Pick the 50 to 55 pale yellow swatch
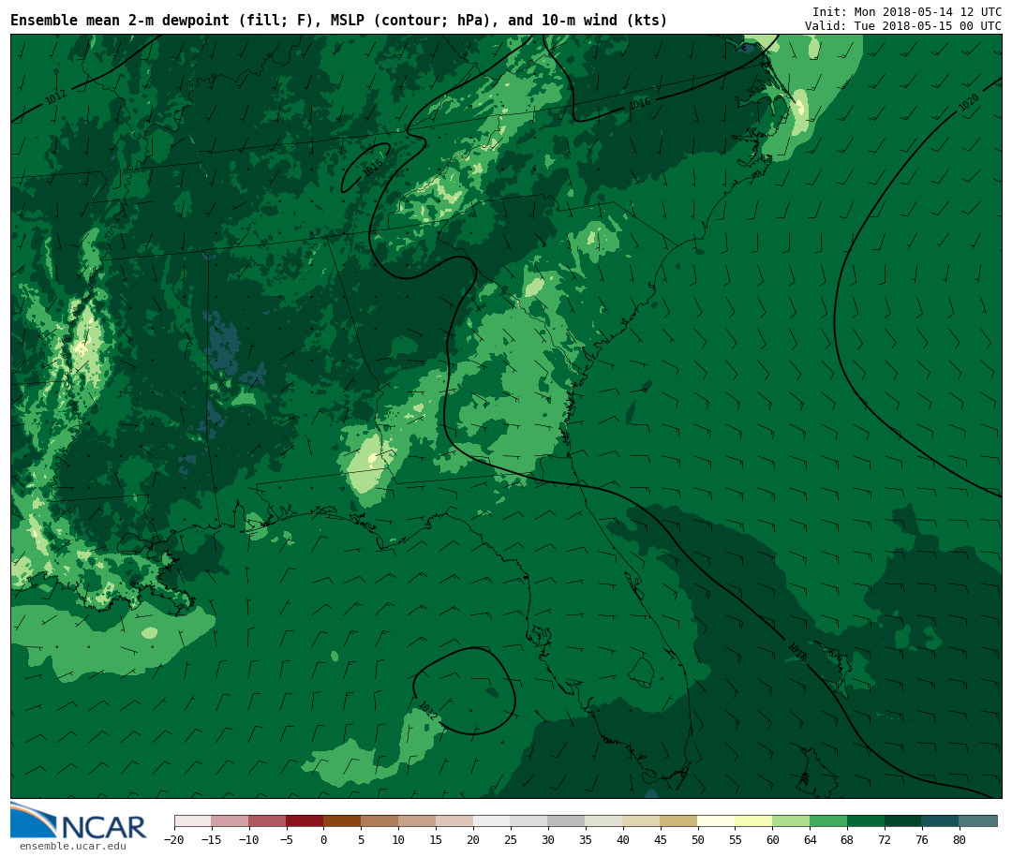1012x857 pixels. click(x=717, y=821)
